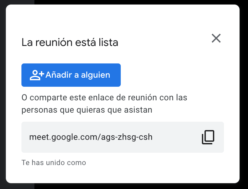Click the gray X at the dialog corner
This screenshot has width=248, height=189.
point(216,38)
